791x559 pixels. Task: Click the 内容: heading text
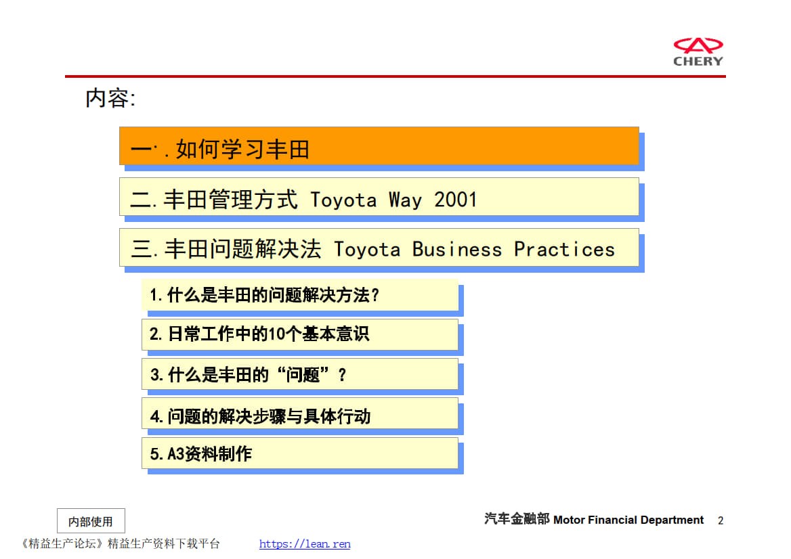(x=110, y=97)
